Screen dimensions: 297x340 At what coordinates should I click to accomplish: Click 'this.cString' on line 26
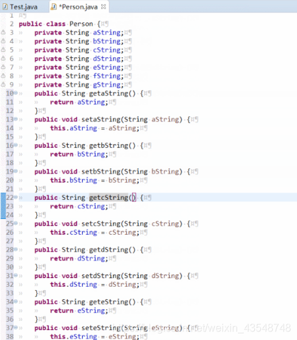tap(74, 232)
